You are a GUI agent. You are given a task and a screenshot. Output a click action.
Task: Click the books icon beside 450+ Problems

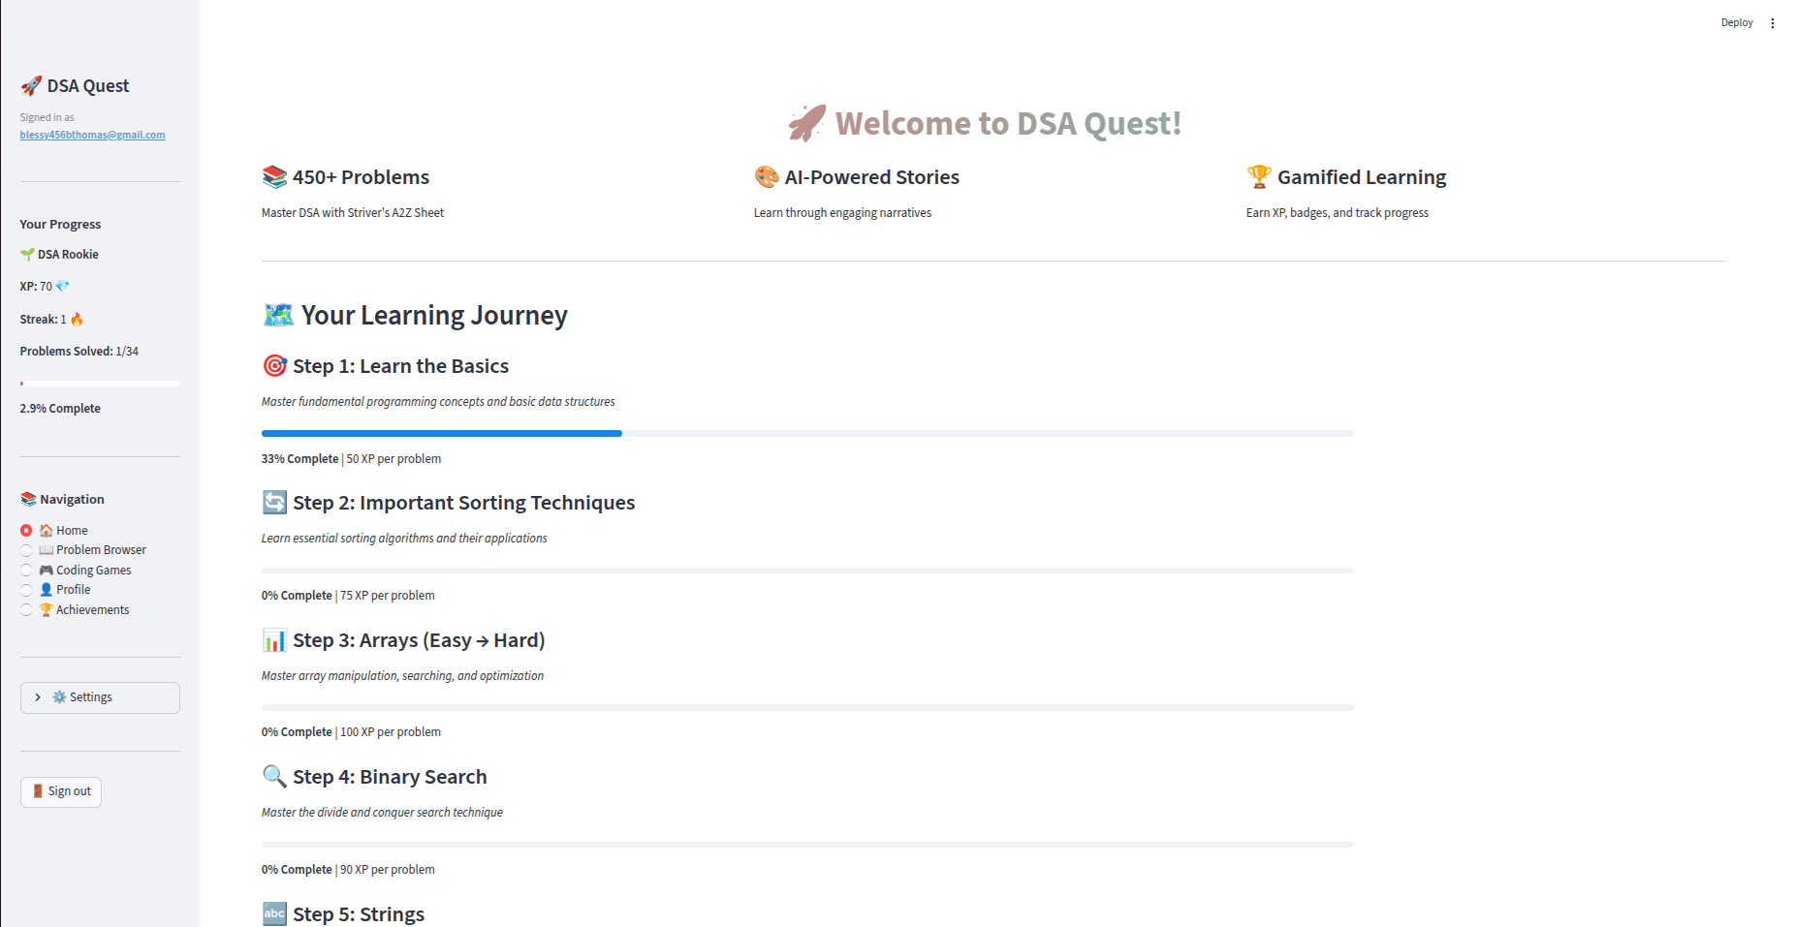coord(274,177)
